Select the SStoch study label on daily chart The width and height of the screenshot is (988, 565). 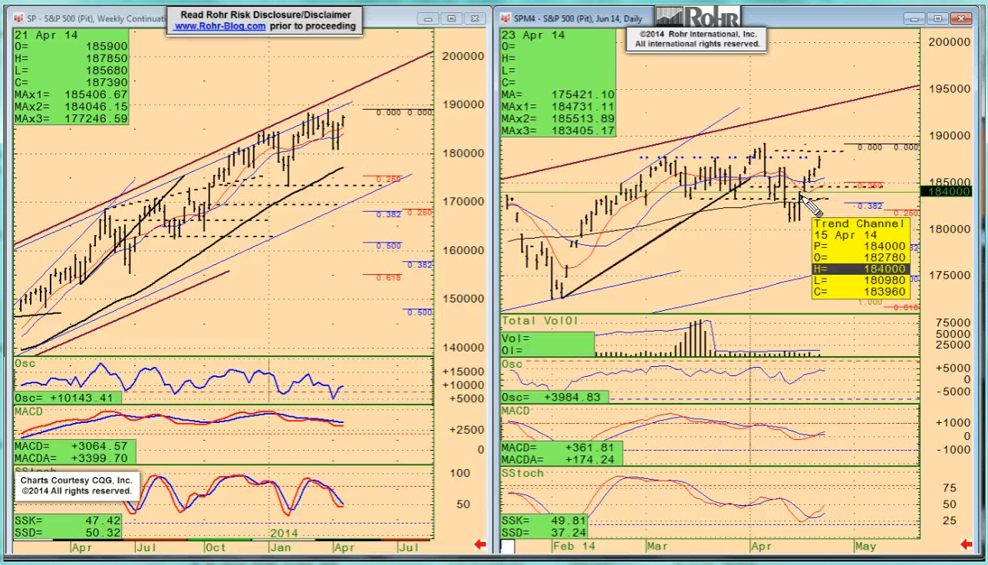pyautogui.click(x=522, y=473)
